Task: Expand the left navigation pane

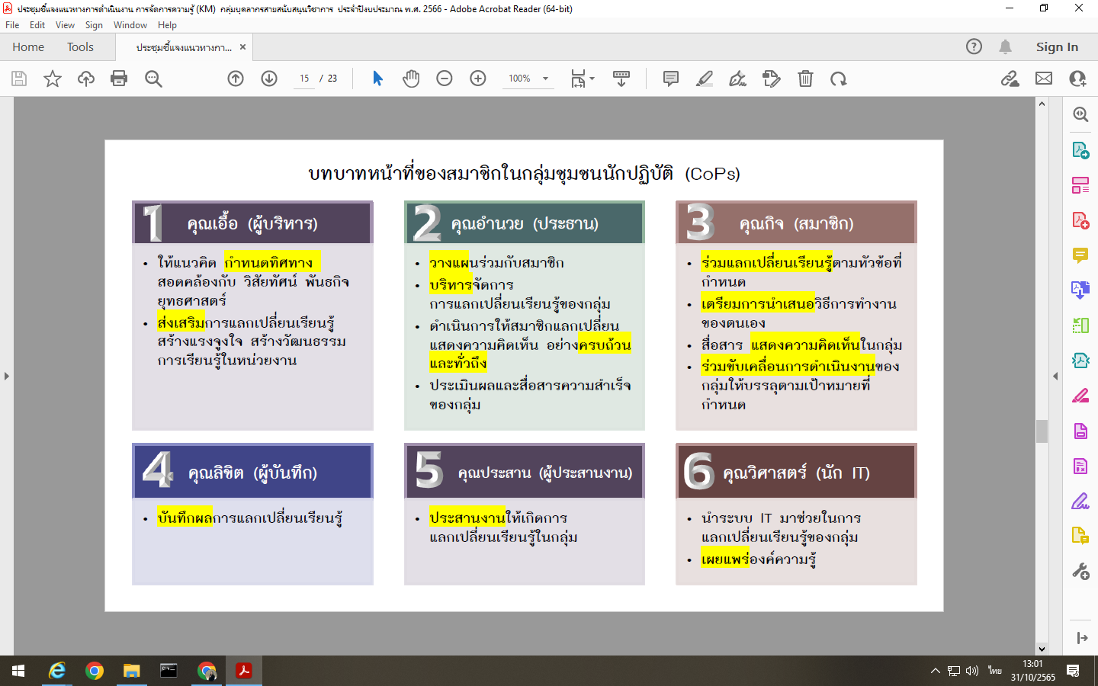Action: [x=7, y=376]
